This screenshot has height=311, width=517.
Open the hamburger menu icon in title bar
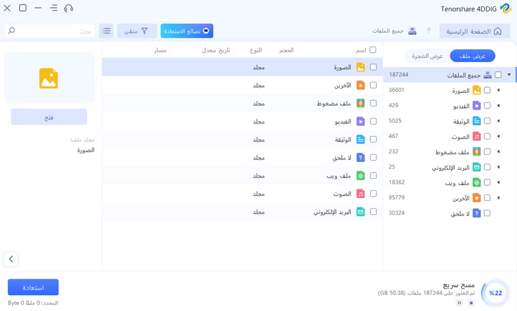[x=54, y=8]
